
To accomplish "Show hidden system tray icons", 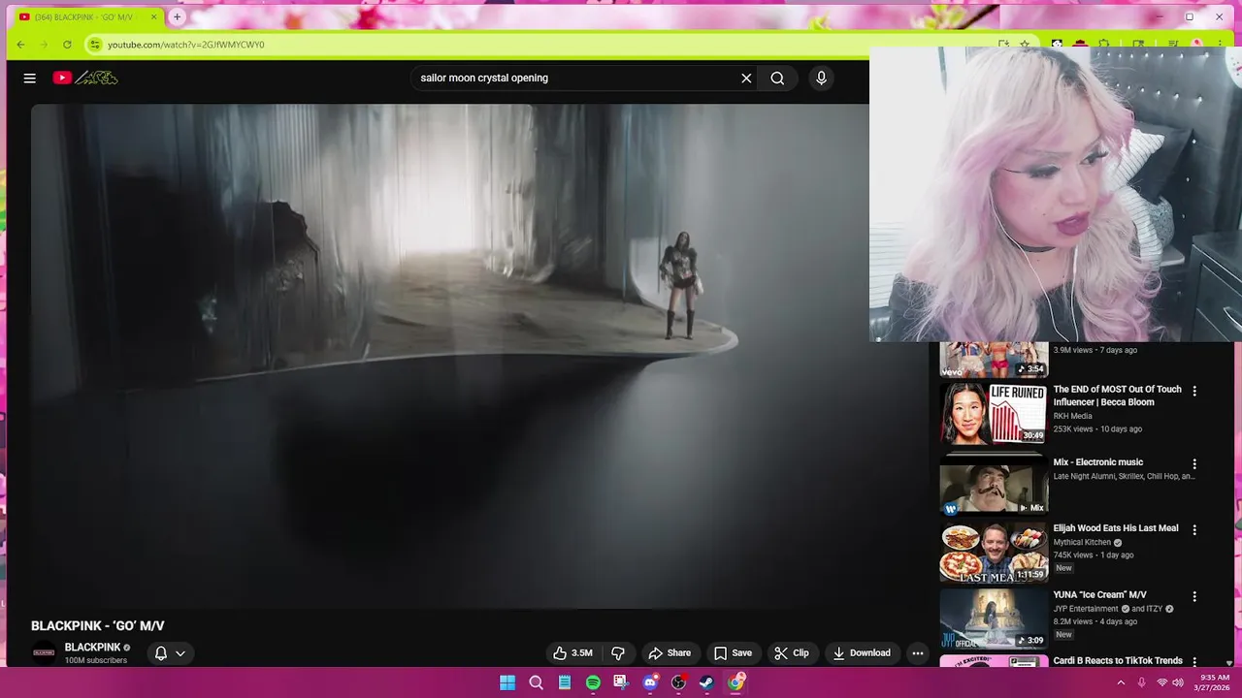I will tap(1121, 682).
